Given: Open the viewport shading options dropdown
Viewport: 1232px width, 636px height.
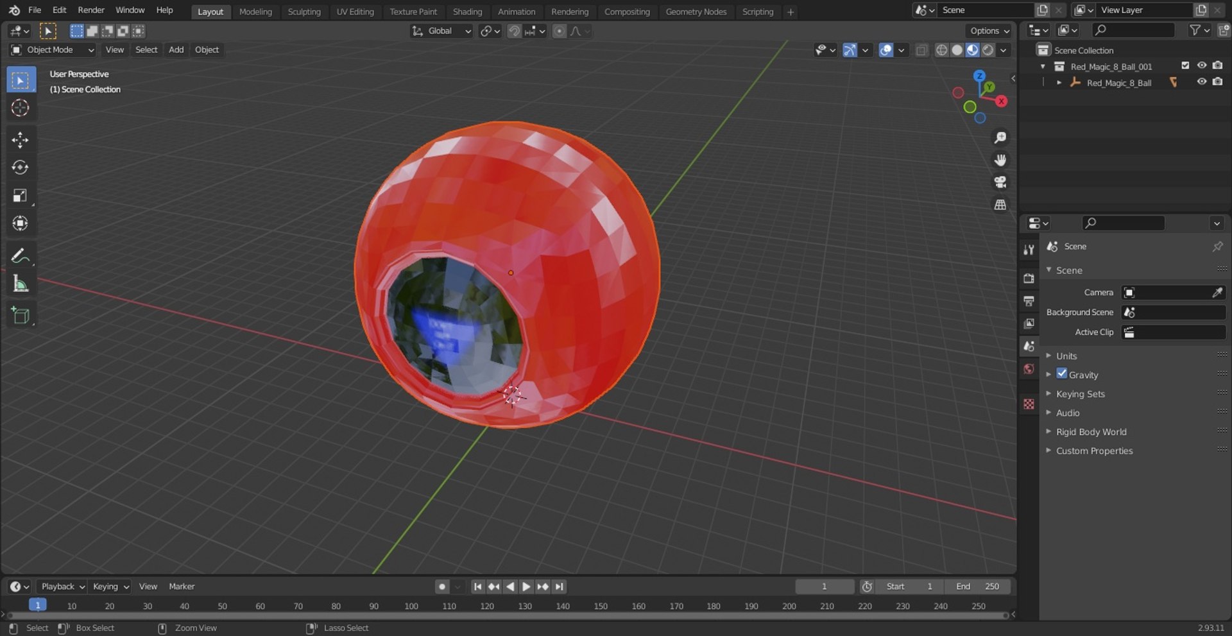Looking at the screenshot, I should click(1004, 50).
